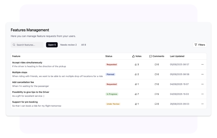Click date 05/09/2025 08:58
The width and height of the screenshot is (217, 138).
coord(180,74)
